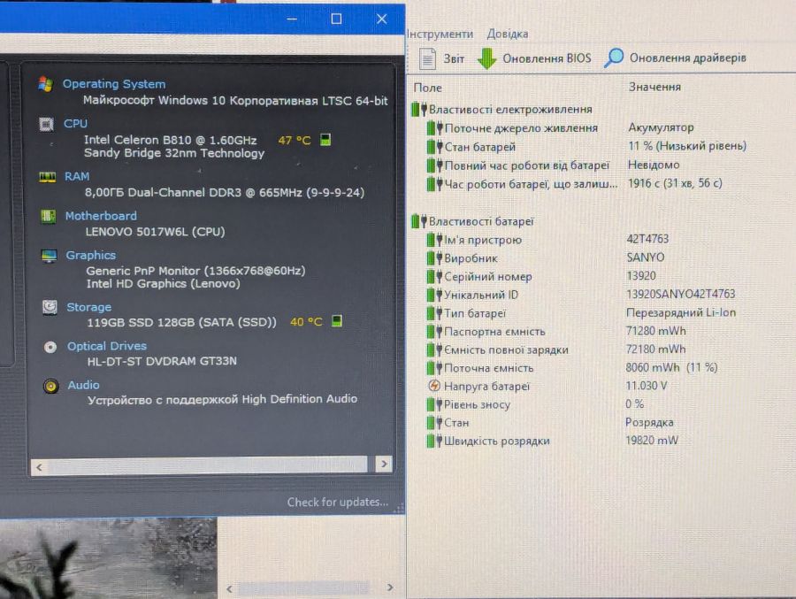Open the Інструменти menu
This screenshot has width=796, height=599.
click(x=440, y=34)
